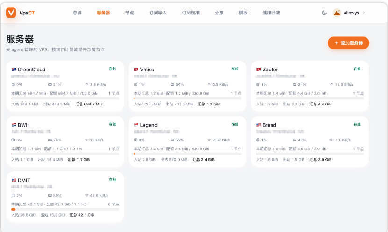Screen dimensions: 388x232
Task: Click Legend traffic quota progress bar
Action: (x=187, y=154)
